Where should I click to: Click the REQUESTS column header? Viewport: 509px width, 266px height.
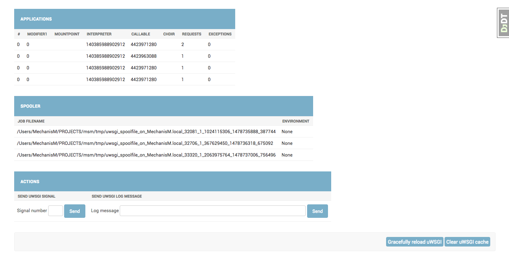point(192,34)
